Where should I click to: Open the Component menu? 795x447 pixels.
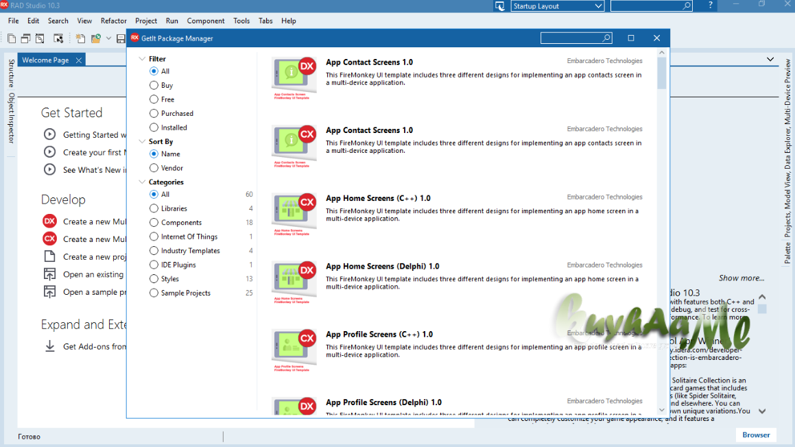pyautogui.click(x=205, y=21)
